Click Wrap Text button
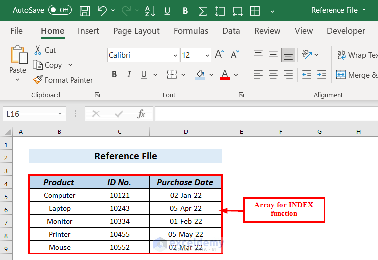Image resolution: width=378 pixels, height=260 pixels. pos(357,55)
